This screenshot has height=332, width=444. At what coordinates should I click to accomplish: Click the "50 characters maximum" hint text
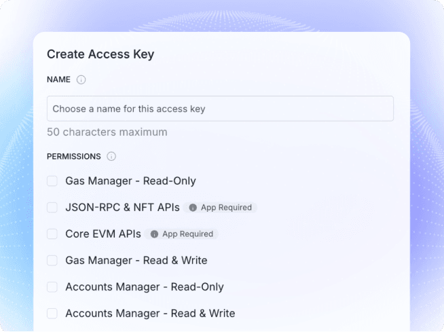coord(107,132)
